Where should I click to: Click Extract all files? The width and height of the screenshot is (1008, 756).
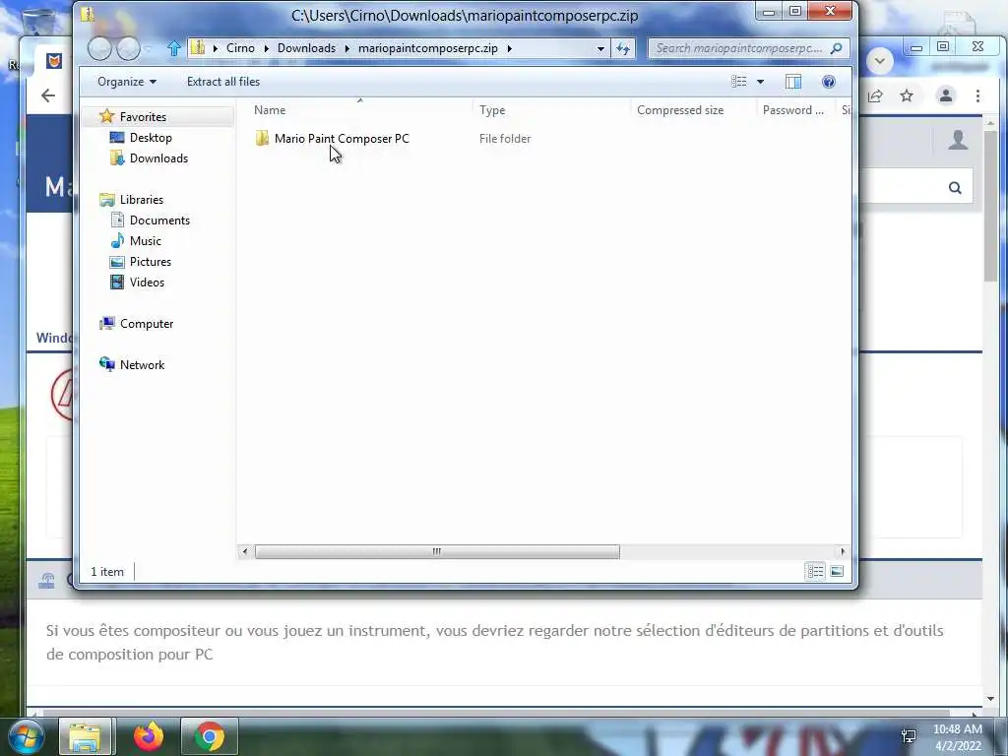[x=223, y=82]
